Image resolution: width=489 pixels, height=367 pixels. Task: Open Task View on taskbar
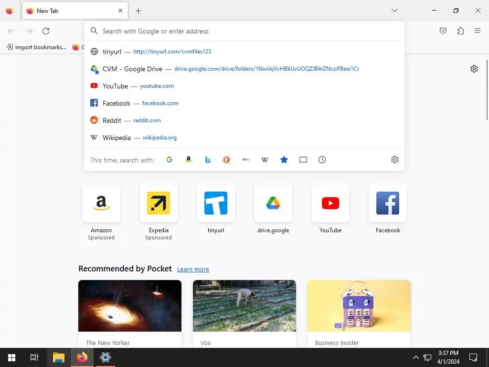[x=34, y=357]
